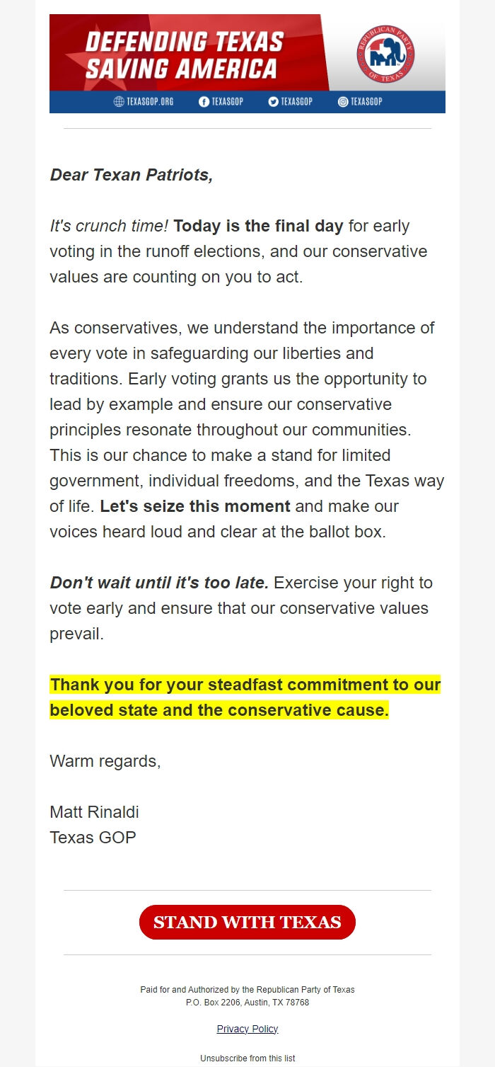
Task: Open the Privacy Policy link
Action: click(x=248, y=1029)
